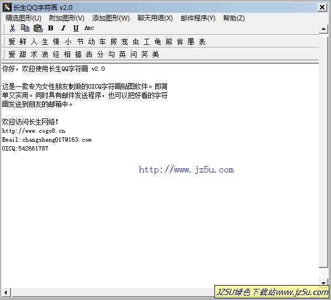Choose the 生 graphic button

[45, 42]
